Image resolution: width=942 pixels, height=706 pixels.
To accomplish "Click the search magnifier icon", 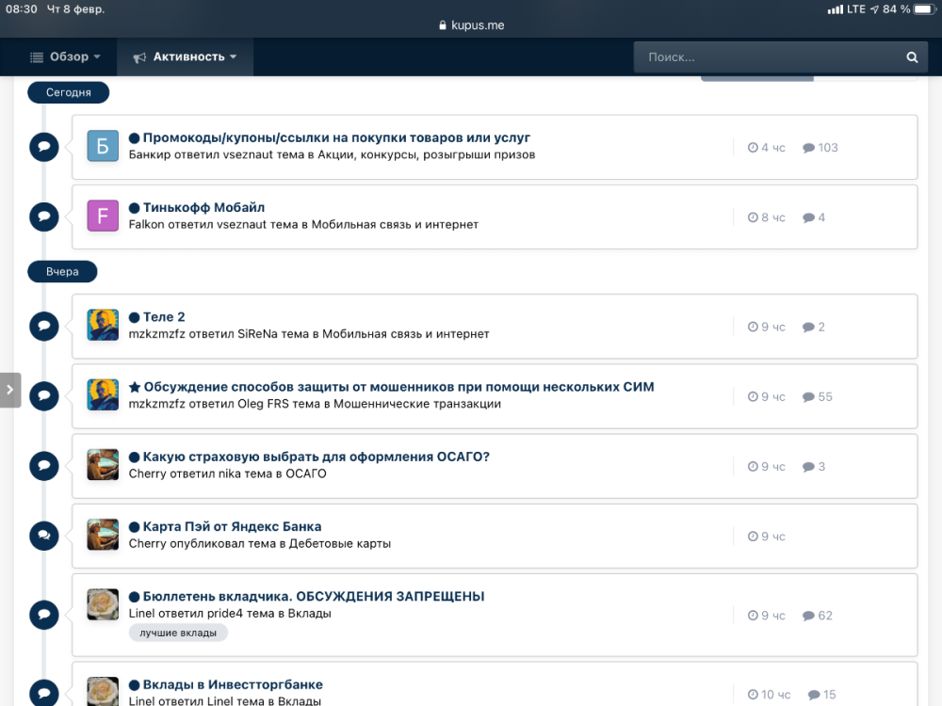I will (x=912, y=57).
